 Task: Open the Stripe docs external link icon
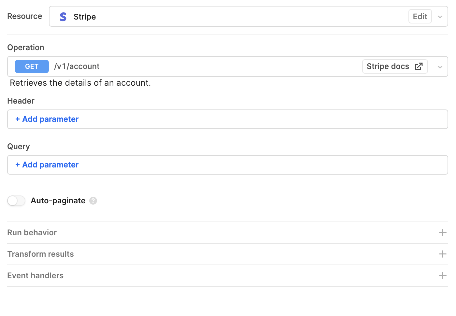point(419,66)
